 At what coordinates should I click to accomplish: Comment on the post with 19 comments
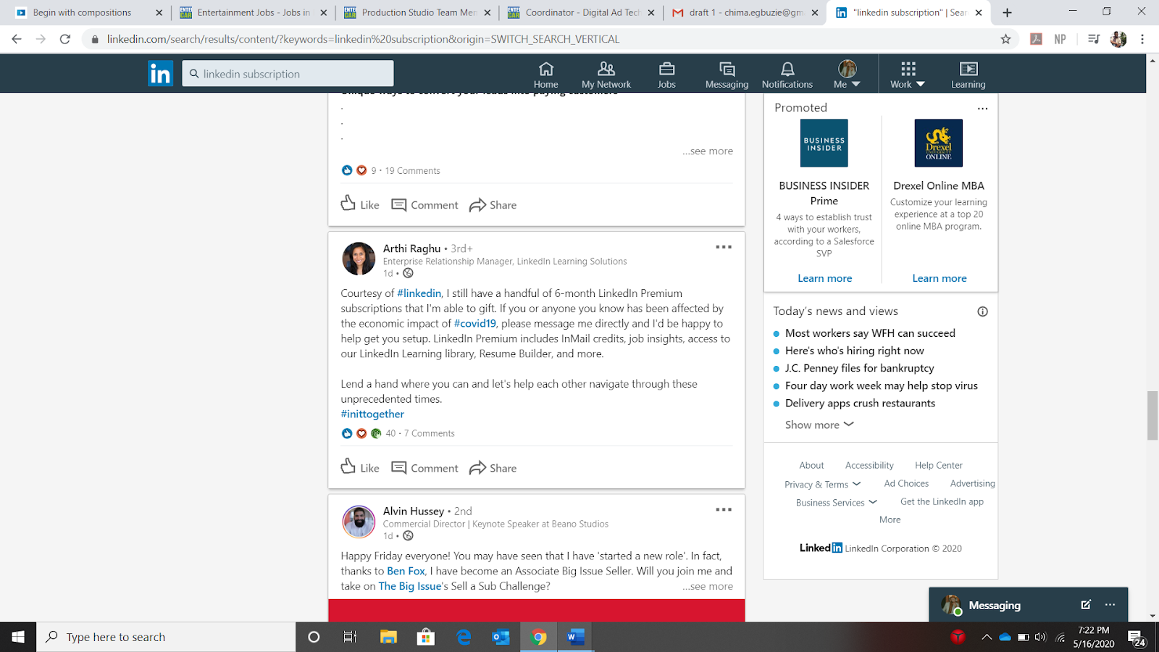[x=424, y=205]
